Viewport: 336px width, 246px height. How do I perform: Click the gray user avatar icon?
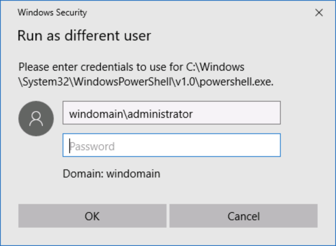click(x=36, y=119)
